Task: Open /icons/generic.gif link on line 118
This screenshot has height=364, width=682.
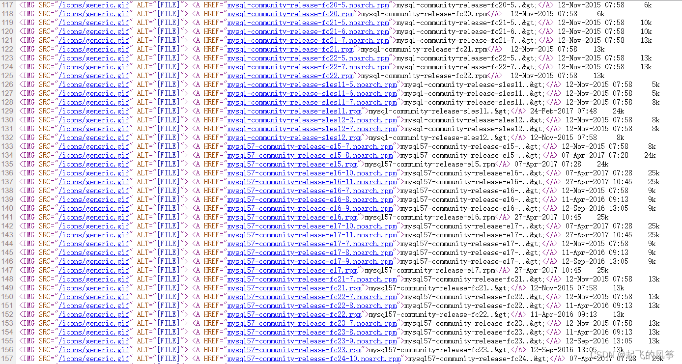Action: 94,14
